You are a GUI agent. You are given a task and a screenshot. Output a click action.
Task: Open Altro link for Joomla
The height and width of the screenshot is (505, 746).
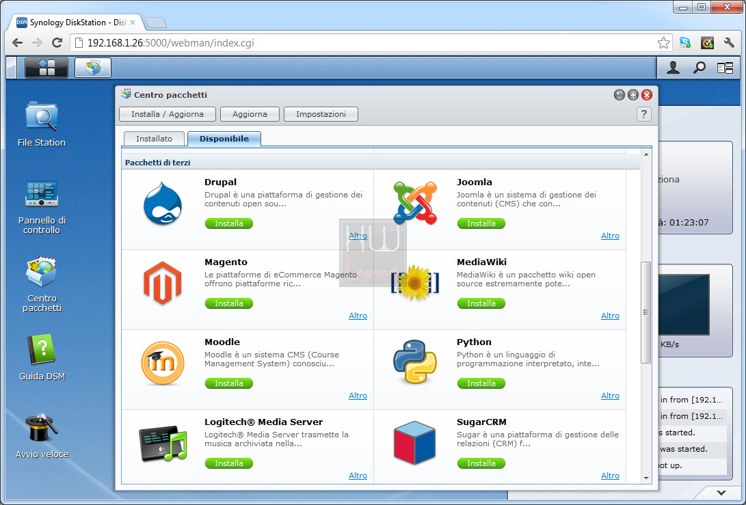[x=610, y=236]
